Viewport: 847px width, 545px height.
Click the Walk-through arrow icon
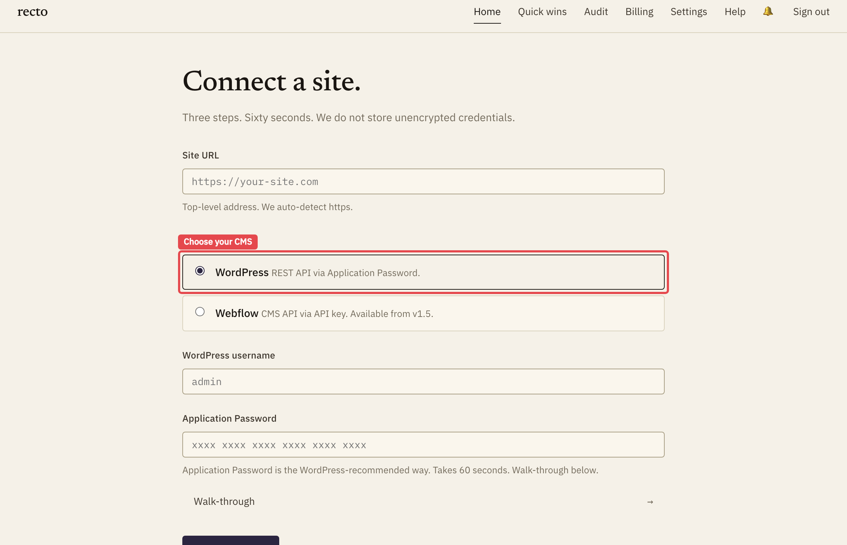pos(650,502)
